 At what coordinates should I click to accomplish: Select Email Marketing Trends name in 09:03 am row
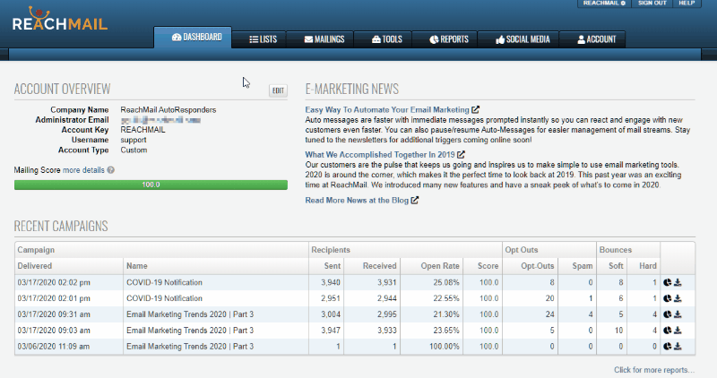point(190,331)
